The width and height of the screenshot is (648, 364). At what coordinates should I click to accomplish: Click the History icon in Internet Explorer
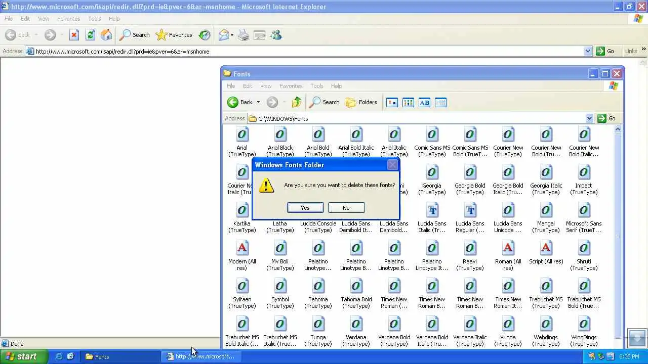205,35
